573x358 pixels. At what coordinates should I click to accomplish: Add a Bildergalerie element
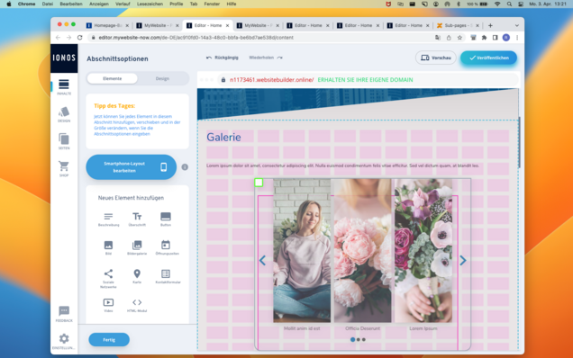click(137, 247)
